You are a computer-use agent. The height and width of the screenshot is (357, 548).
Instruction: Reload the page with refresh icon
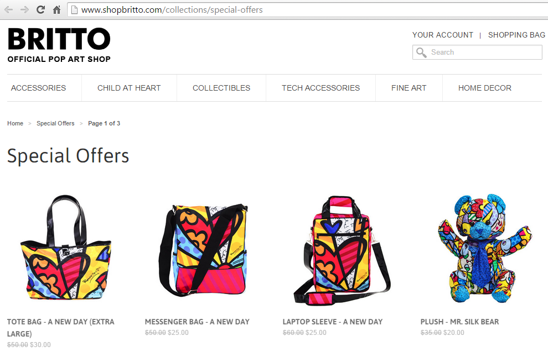point(40,10)
